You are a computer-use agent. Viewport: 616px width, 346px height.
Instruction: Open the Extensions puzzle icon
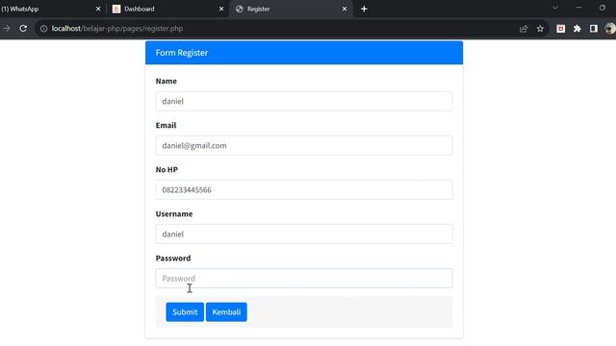[x=577, y=28]
